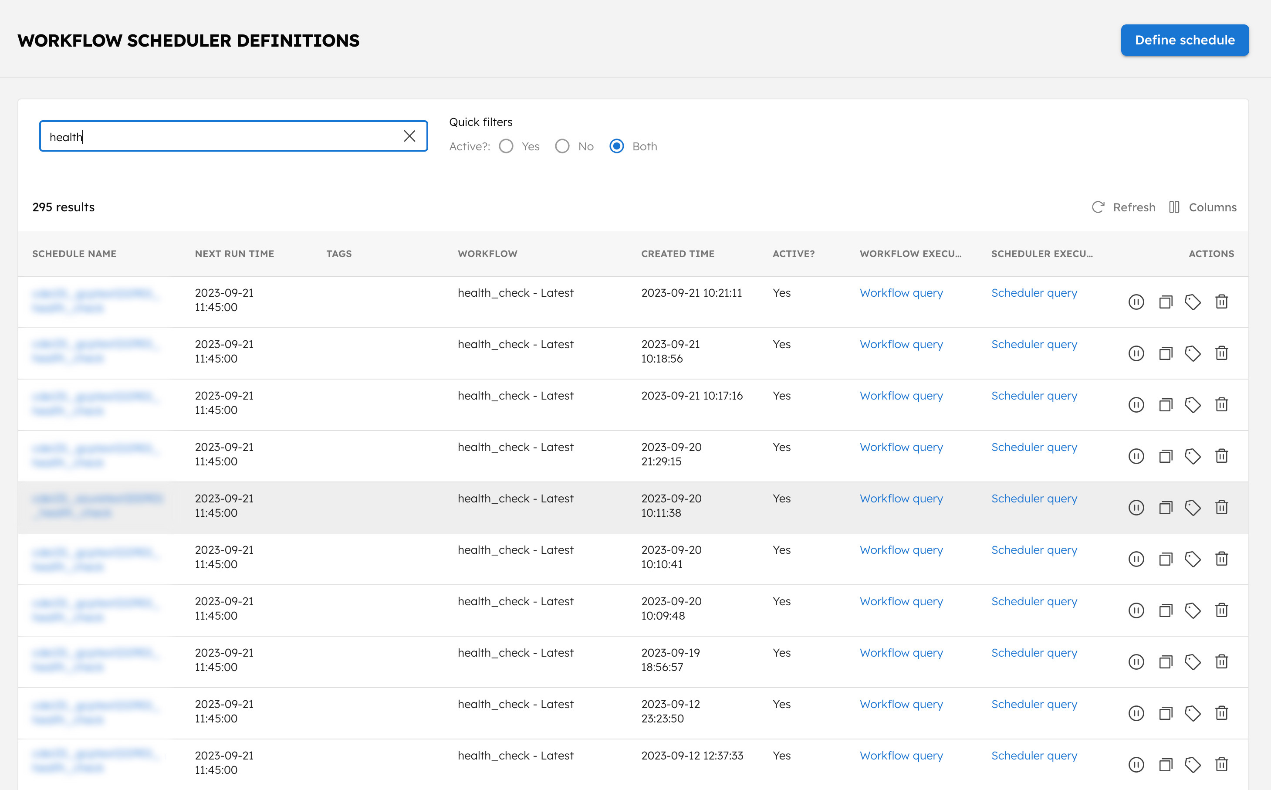The width and height of the screenshot is (1271, 790).
Task: Duplicate the schedule created 2023-09-19 18:56:57
Action: [1166, 661]
